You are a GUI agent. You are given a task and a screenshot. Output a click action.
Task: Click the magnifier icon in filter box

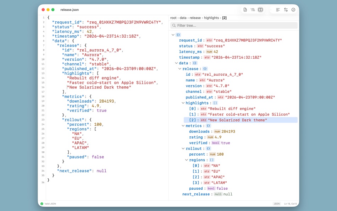[x=174, y=26]
